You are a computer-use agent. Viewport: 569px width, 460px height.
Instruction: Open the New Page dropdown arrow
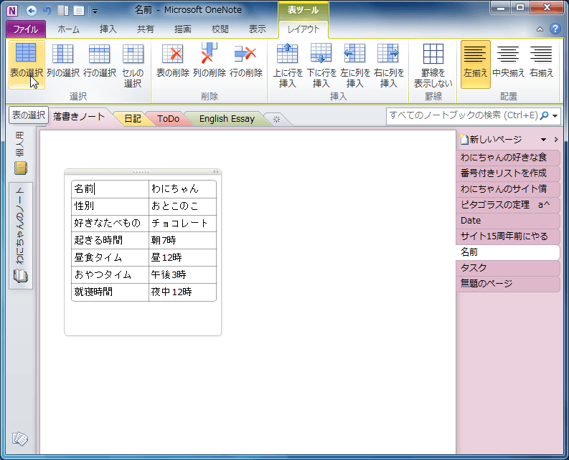[x=543, y=140]
